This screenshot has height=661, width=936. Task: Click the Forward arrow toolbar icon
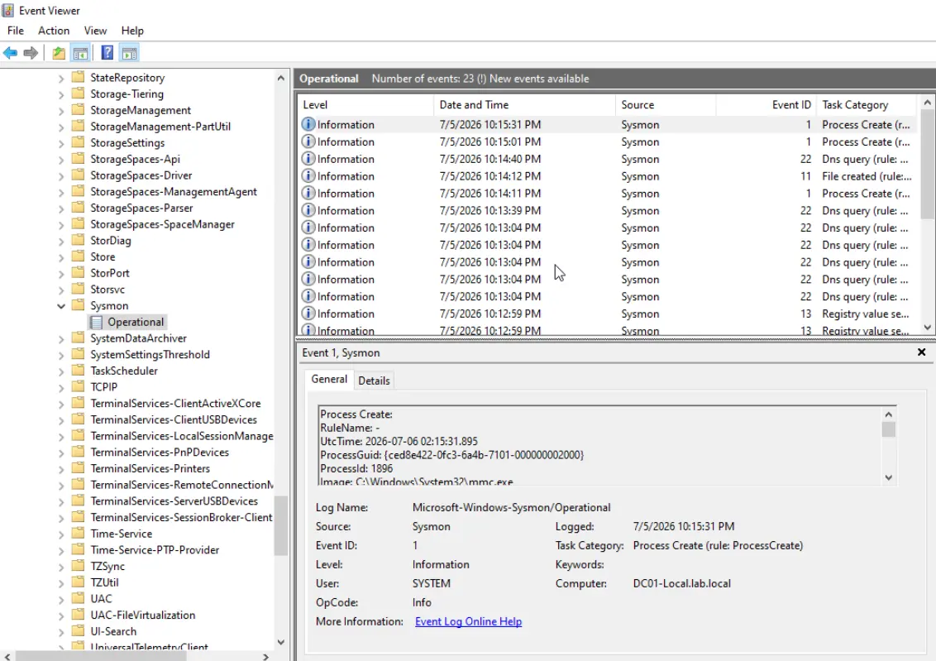click(31, 53)
